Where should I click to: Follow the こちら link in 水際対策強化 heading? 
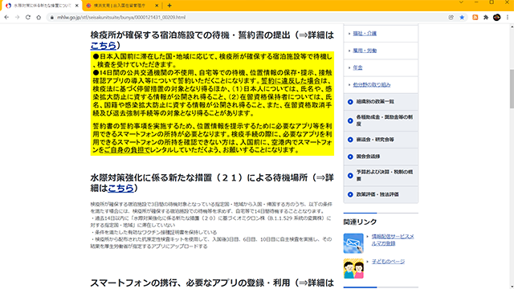point(120,188)
